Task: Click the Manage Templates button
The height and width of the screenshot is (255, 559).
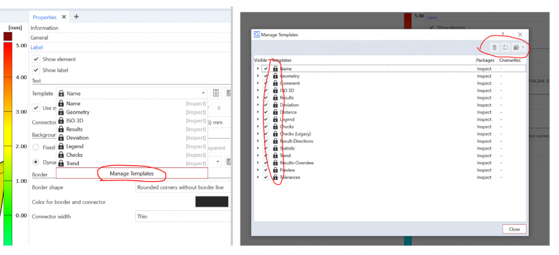Action: click(x=132, y=174)
